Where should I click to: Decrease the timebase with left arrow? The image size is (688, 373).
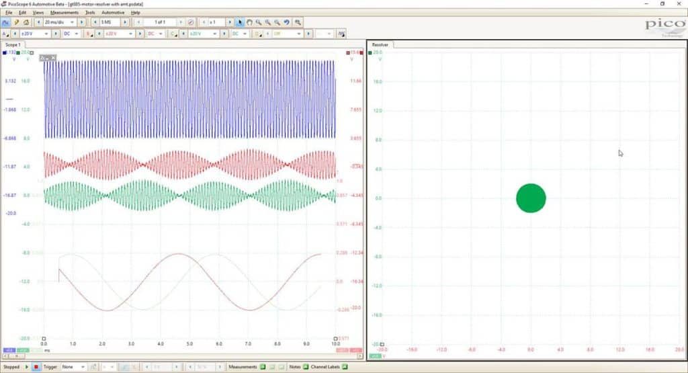click(38, 22)
